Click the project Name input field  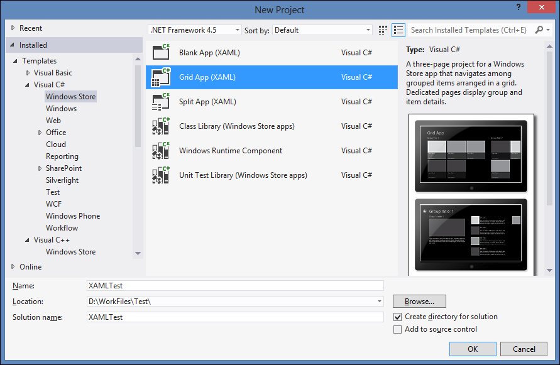[x=235, y=286]
